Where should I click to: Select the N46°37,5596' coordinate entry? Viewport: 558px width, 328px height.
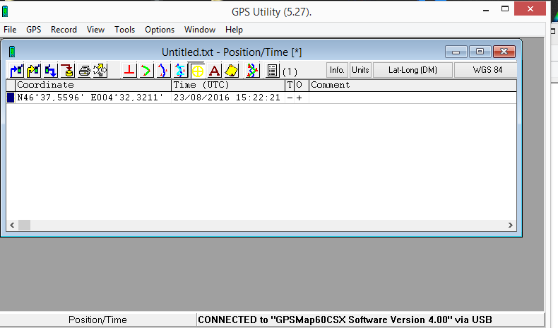(x=93, y=98)
